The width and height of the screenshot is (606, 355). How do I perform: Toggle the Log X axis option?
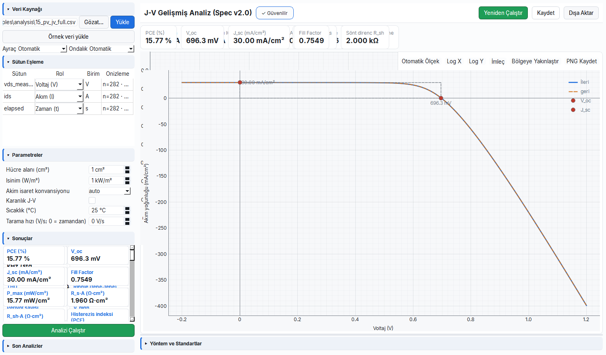pyautogui.click(x=454, y=61)
